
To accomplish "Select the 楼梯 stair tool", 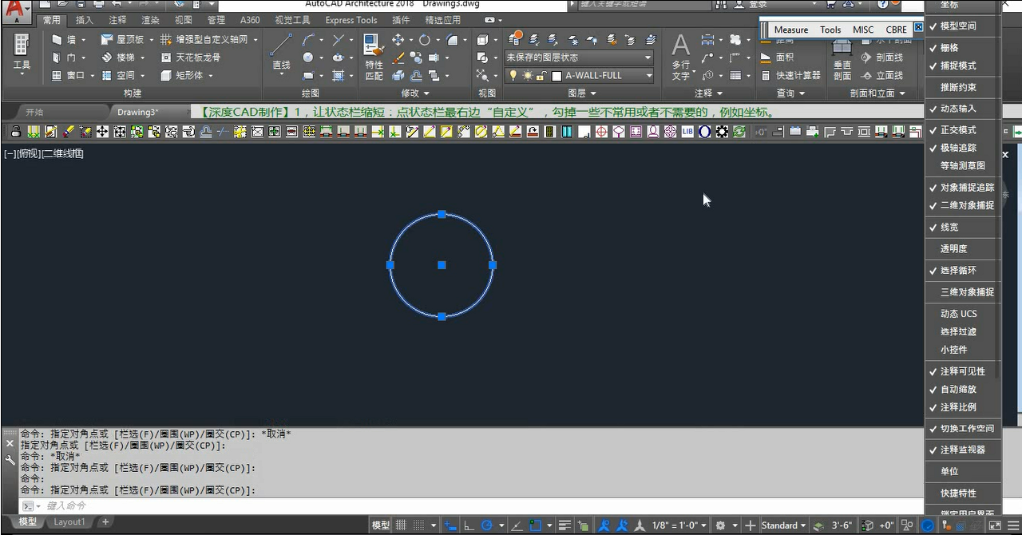I will click(120, 57).
